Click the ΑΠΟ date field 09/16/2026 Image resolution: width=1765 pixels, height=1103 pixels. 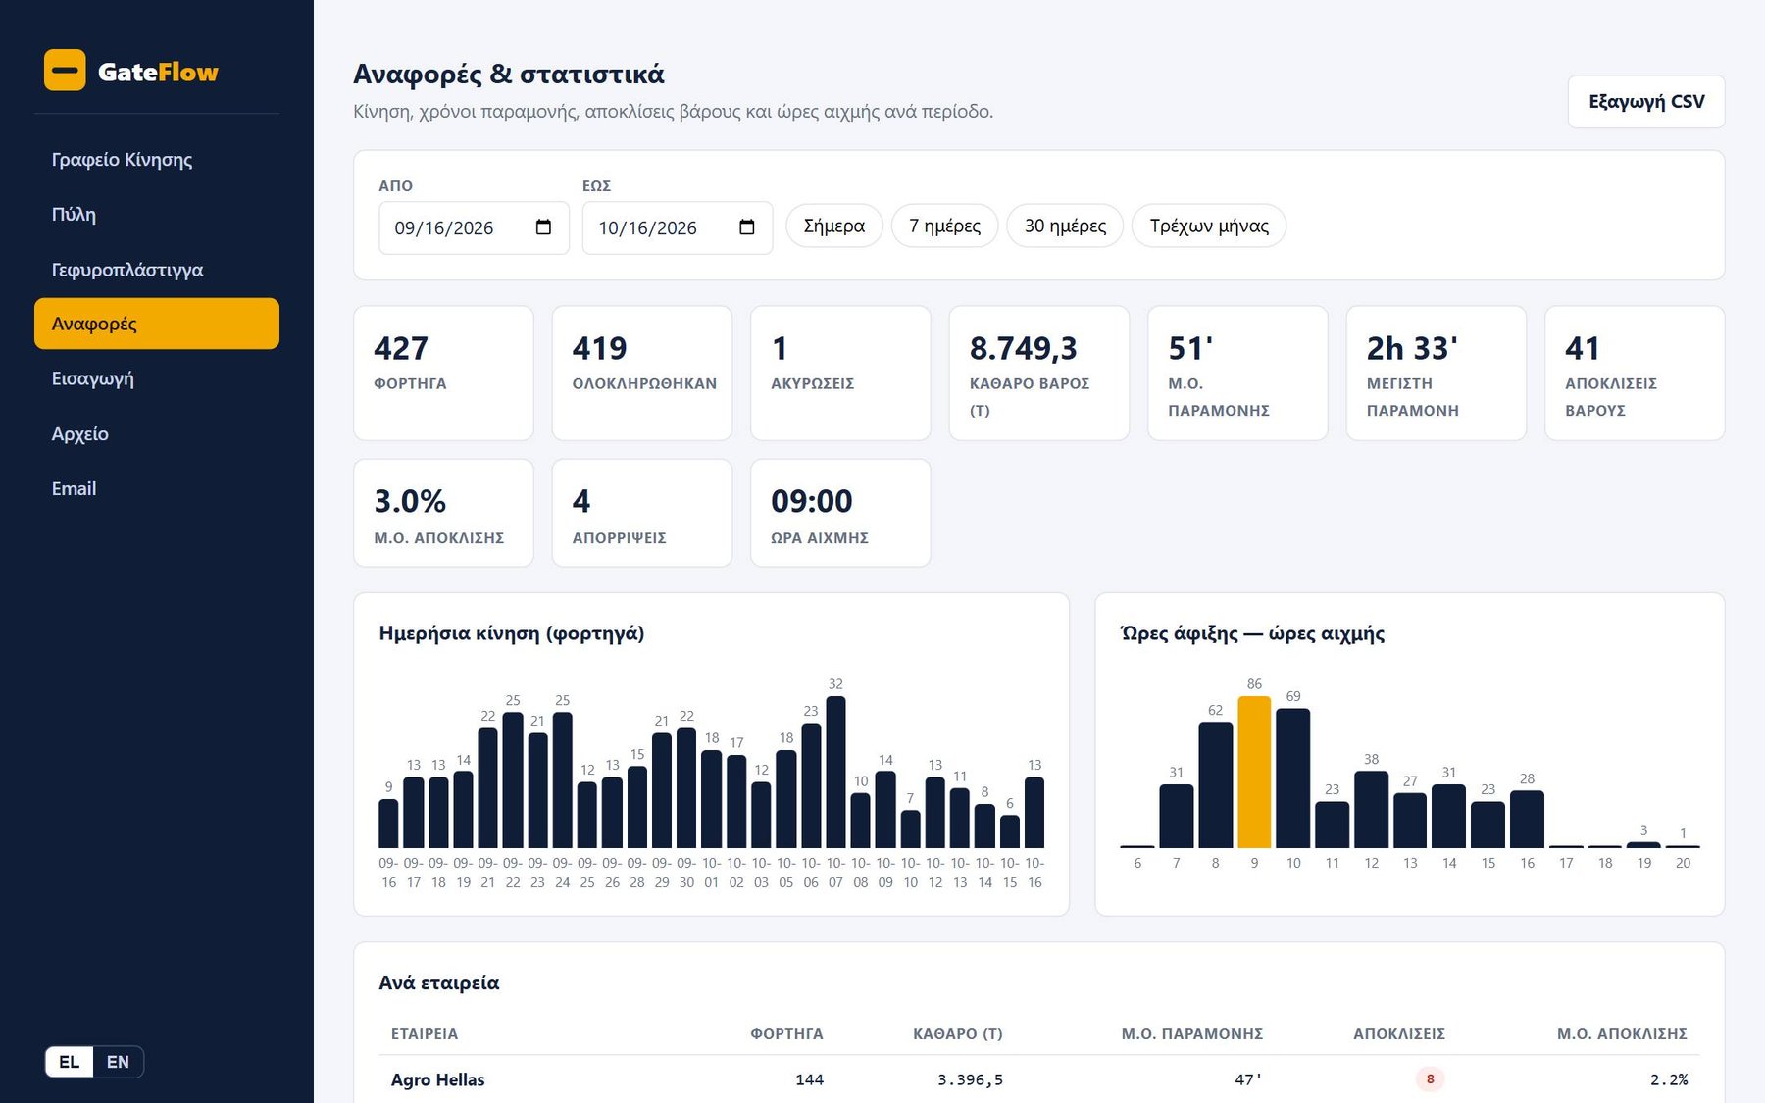point(474,227)
